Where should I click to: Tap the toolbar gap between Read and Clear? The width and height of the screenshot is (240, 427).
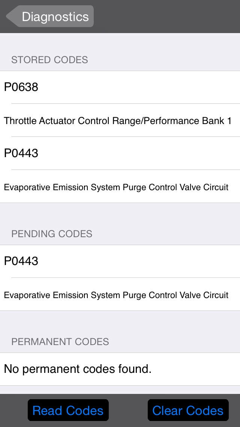click(128, 410)
